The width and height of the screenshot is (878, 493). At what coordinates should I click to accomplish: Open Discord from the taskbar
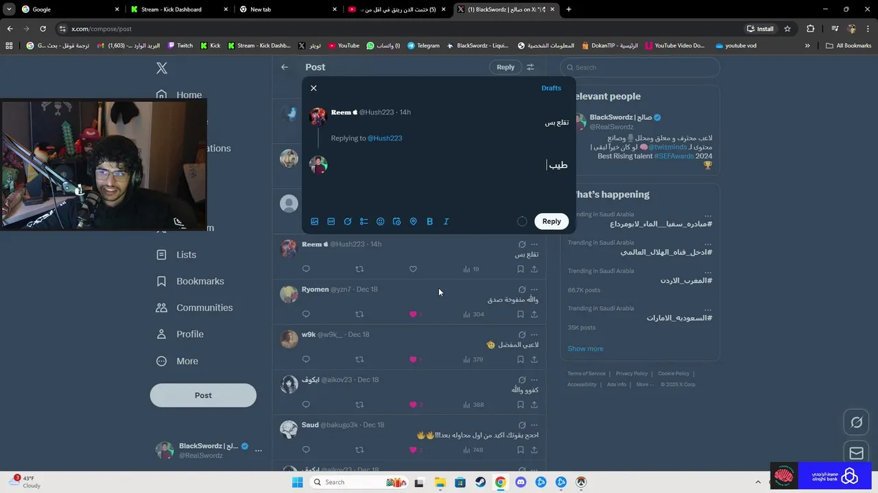click(x=521, y=482)
